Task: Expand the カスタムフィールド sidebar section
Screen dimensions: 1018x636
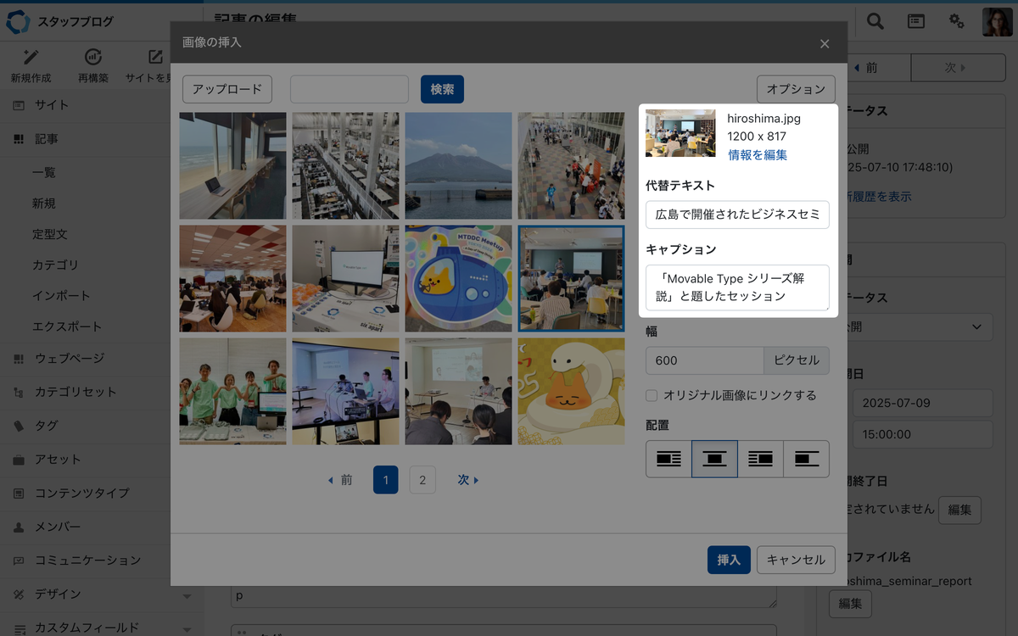Action: pyautogui.click(x=187, y=628)
